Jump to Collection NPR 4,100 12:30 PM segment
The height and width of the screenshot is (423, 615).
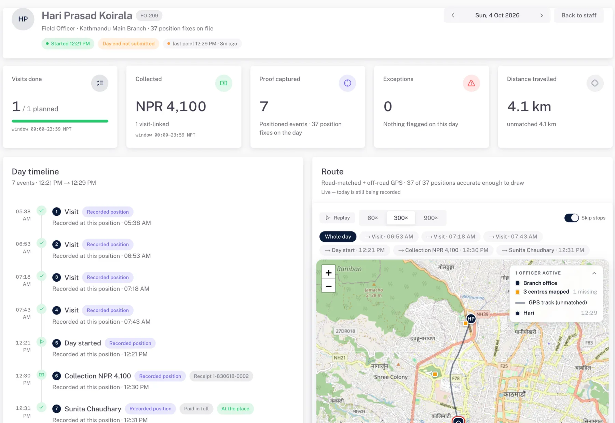[443, 250]
